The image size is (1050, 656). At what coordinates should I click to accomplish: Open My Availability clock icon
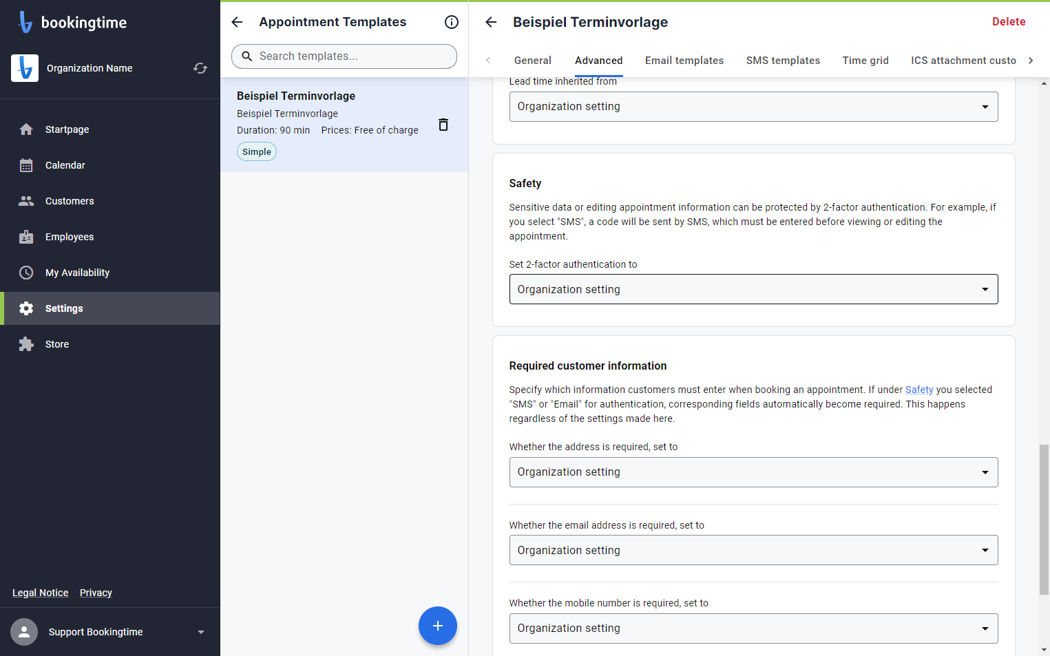pos(26,273)
